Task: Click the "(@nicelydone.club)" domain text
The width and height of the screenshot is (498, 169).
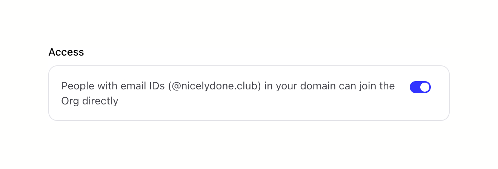Action: (215, 86)
